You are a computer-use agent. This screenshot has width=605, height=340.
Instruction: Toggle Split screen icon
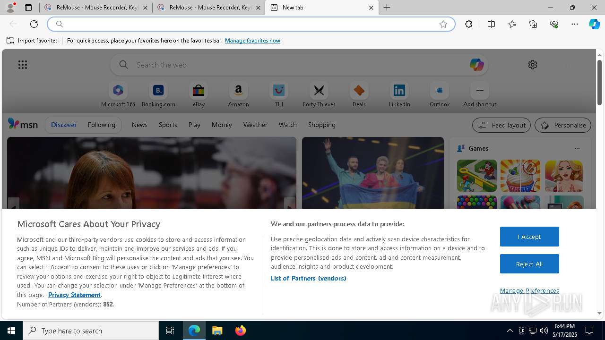coord(491,24)
